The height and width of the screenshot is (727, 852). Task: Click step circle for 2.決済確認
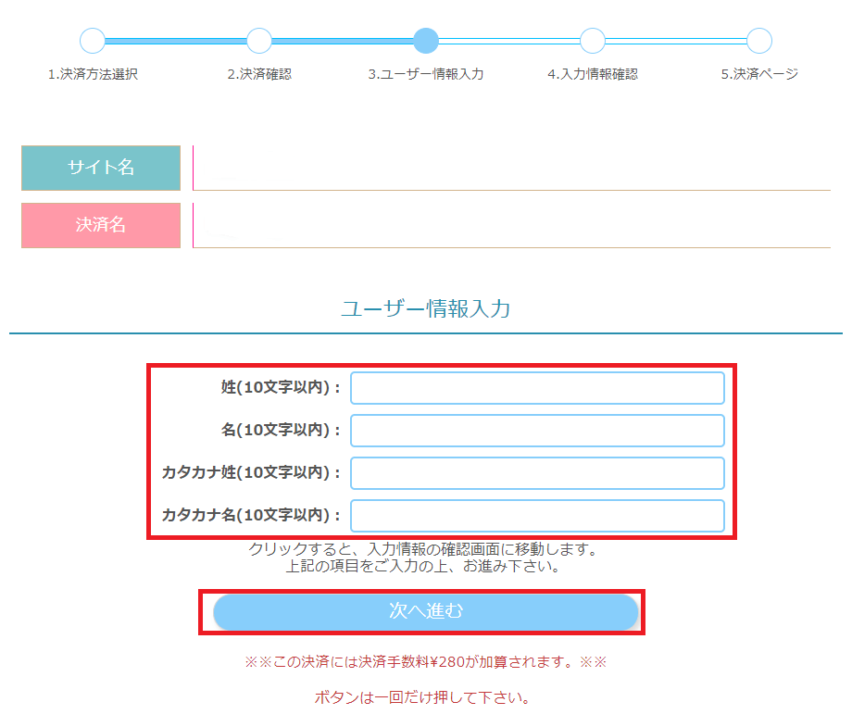tap(259, 41)
